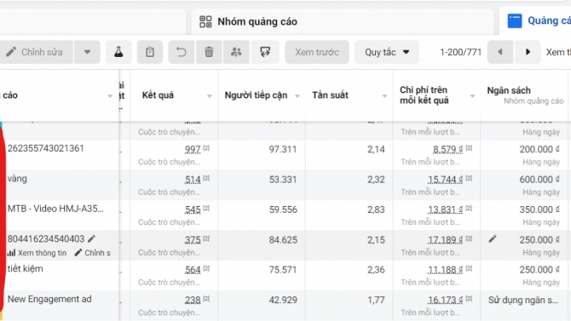Click result value 514
Screen dimensions: 571x321
193,180
